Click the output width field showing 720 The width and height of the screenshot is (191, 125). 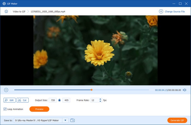click(53, 100)
